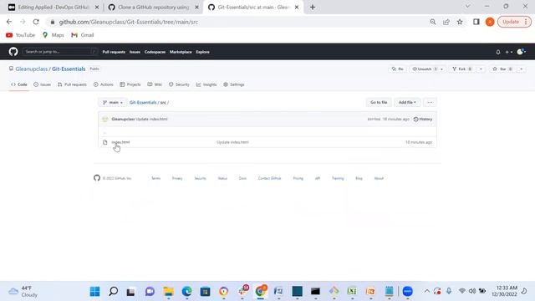Image resolution: width=535 pixels, height=301 pixels.
Task: Click the Chrome Update button
Action: point(514,22)
